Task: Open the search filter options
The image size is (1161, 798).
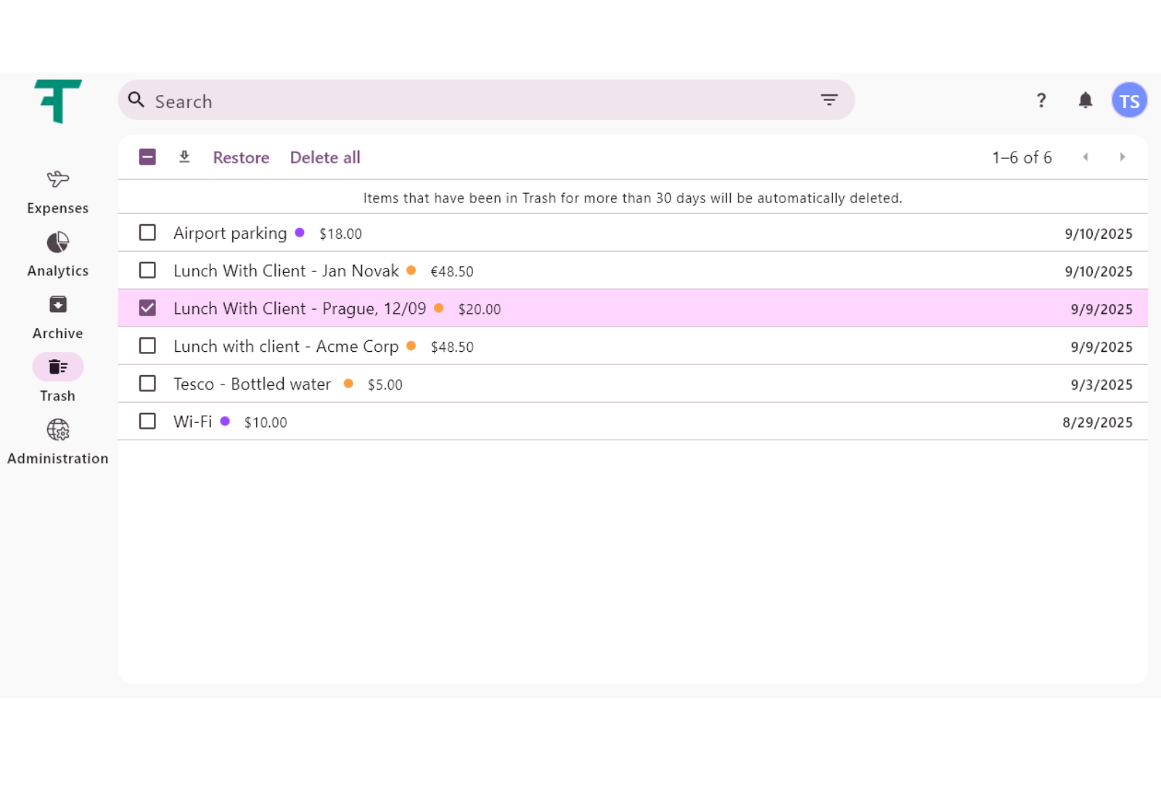Action: tap(829, 100)
